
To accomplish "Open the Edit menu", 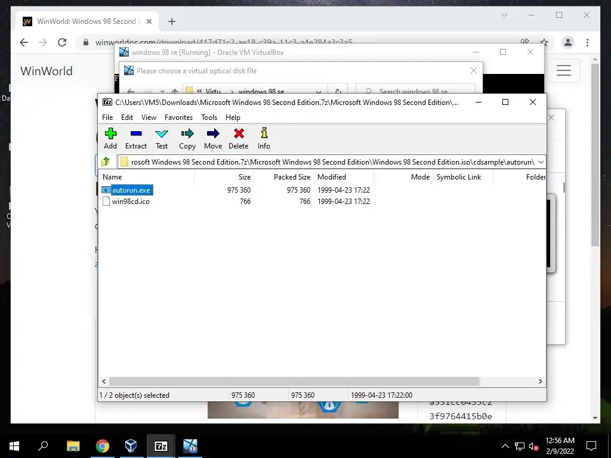I will click(x=127, y=117).
